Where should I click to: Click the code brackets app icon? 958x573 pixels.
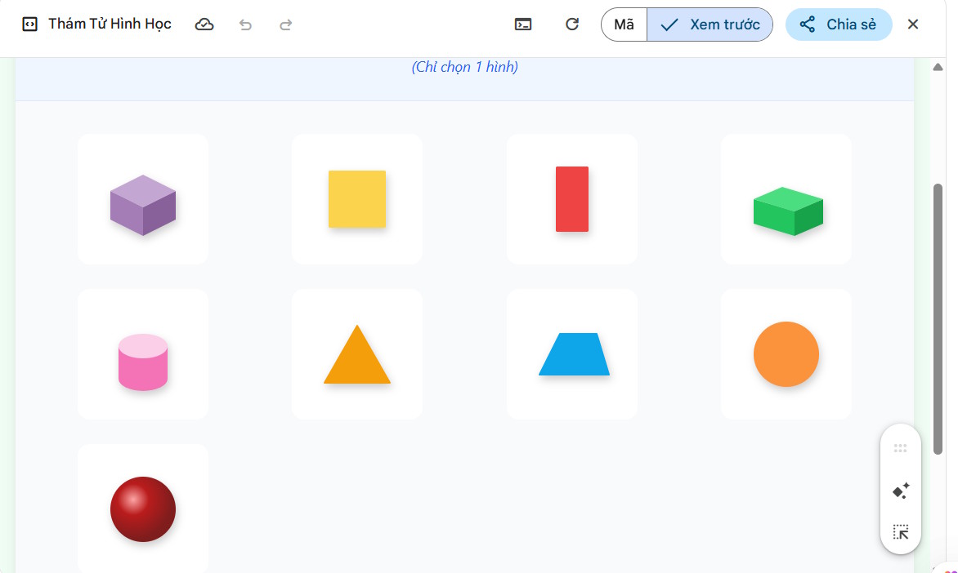[29, 24]
